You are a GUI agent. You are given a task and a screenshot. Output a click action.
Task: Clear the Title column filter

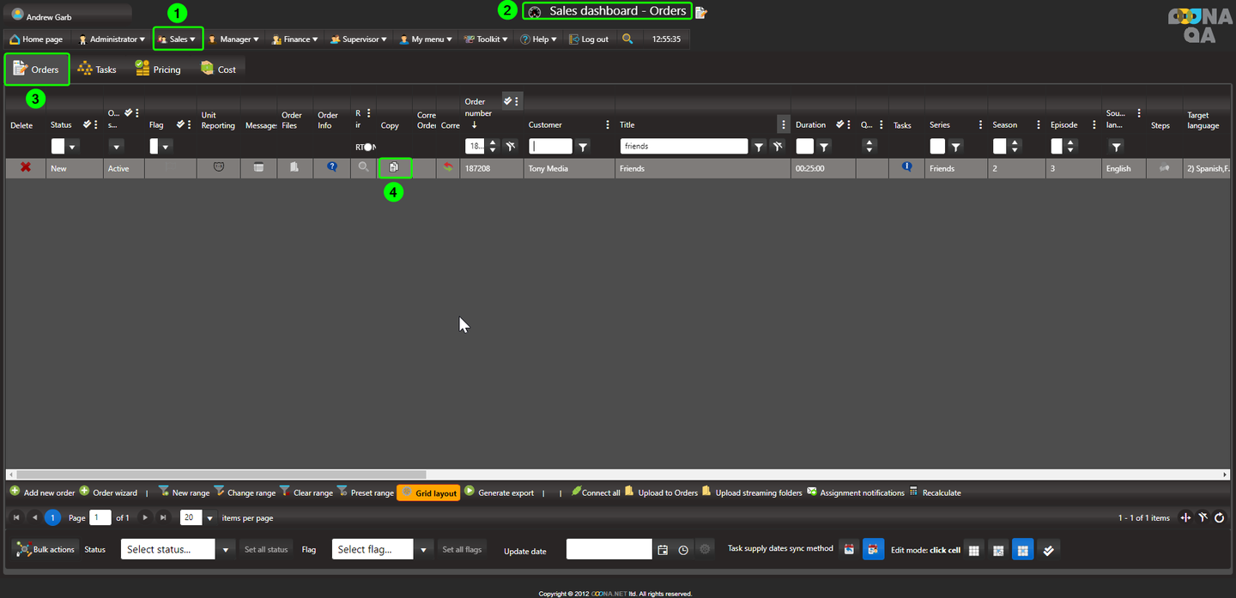pyautogui.click(x=776, y=147)
